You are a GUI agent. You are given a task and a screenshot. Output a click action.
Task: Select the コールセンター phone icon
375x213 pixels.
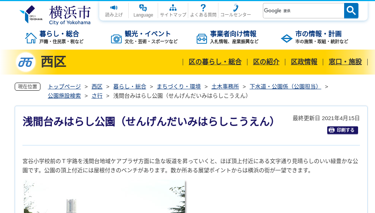click(x=235, y=8)
